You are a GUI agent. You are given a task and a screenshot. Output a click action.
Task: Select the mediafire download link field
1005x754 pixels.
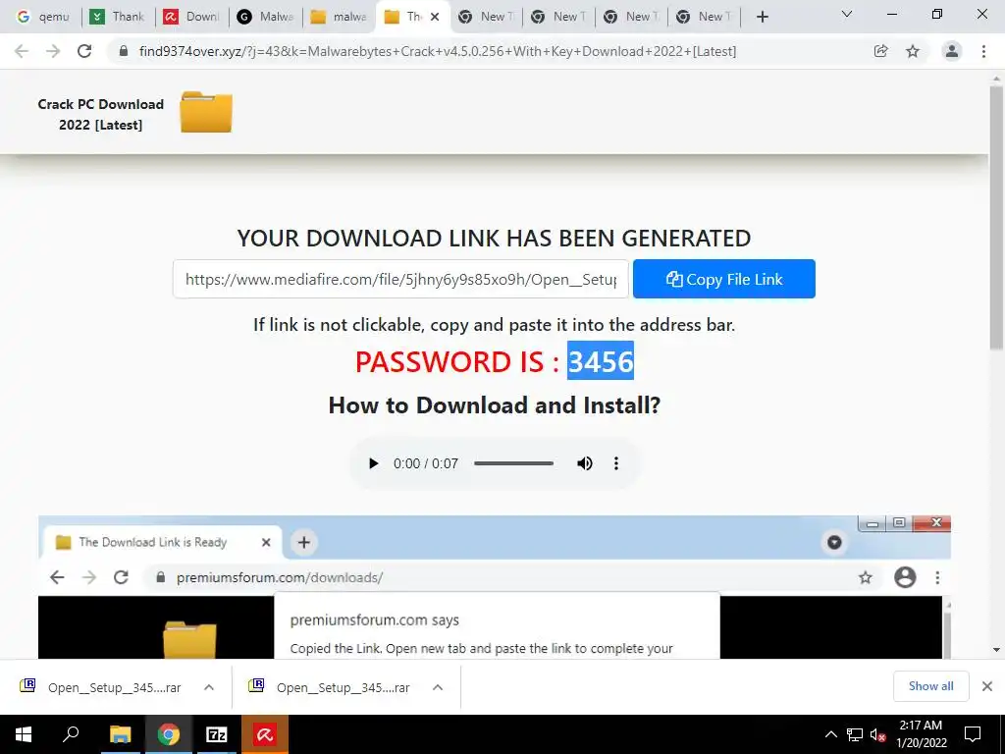pos(400,279)
